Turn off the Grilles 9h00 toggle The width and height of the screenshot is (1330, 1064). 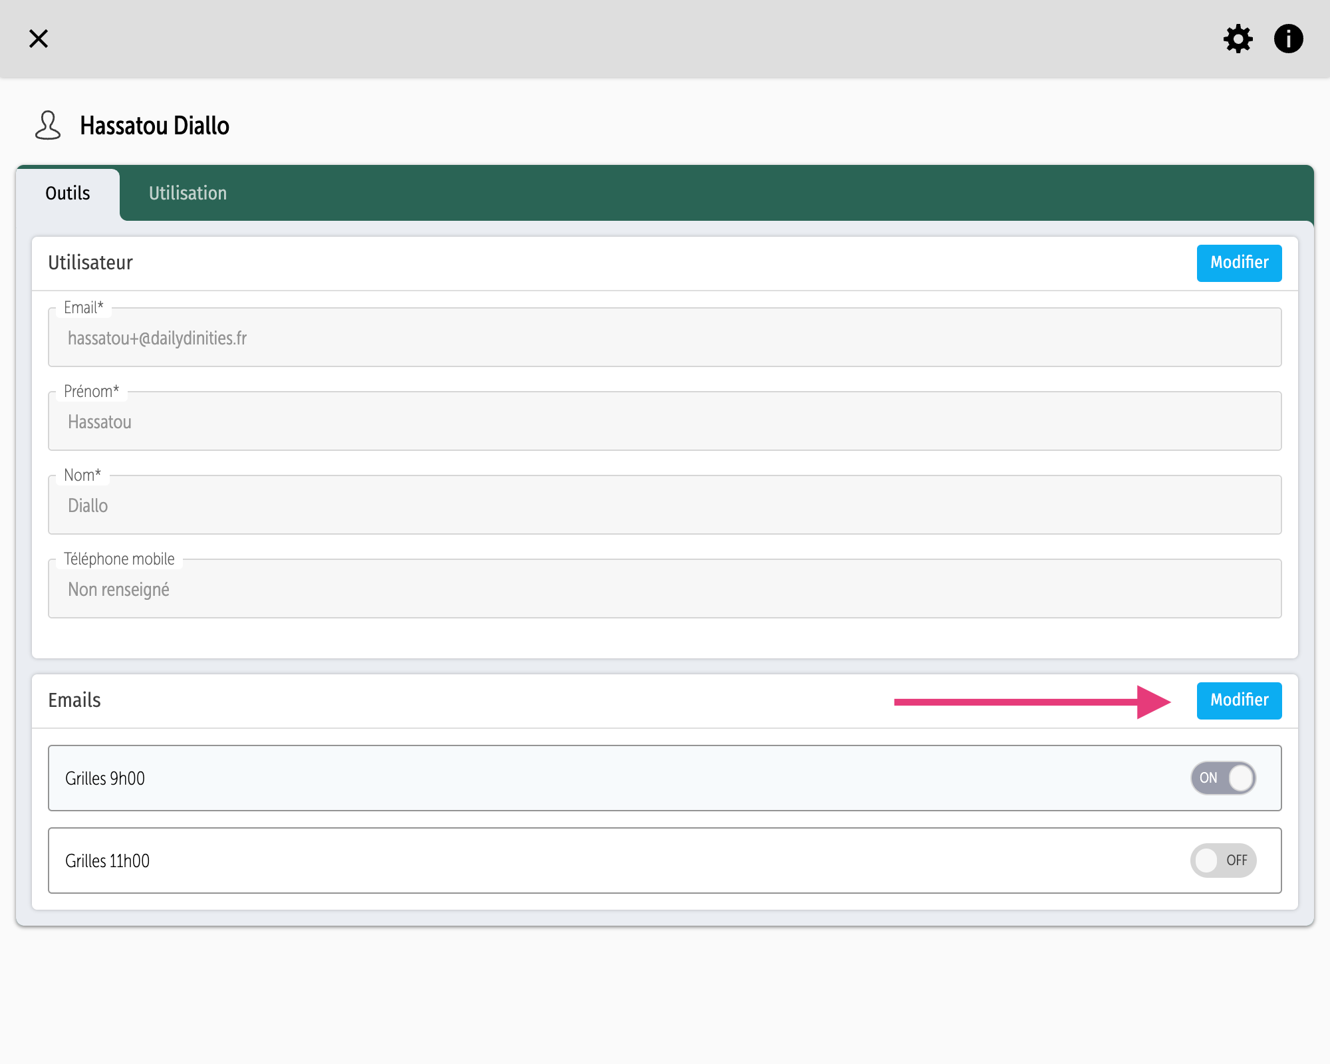coord(1223,778)
